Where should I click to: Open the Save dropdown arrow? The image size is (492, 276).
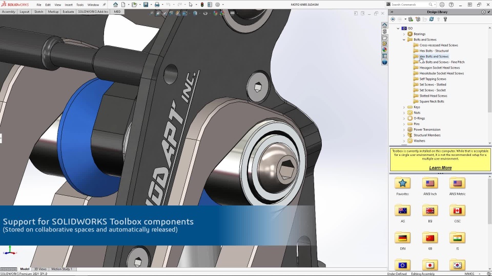[151, 5]
